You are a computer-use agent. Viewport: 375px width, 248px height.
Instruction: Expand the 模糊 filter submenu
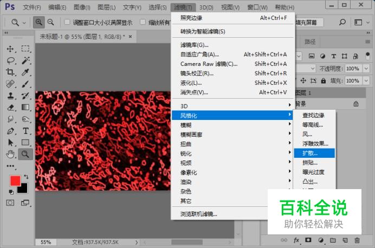pos(233,125)
